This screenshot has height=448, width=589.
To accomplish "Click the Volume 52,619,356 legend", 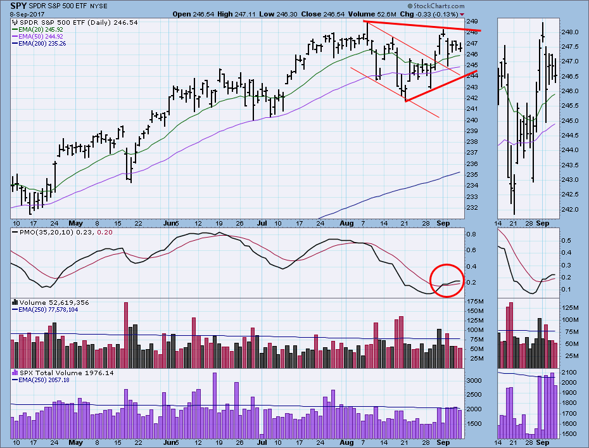I will pyautogui.click(x=51, y=302).
